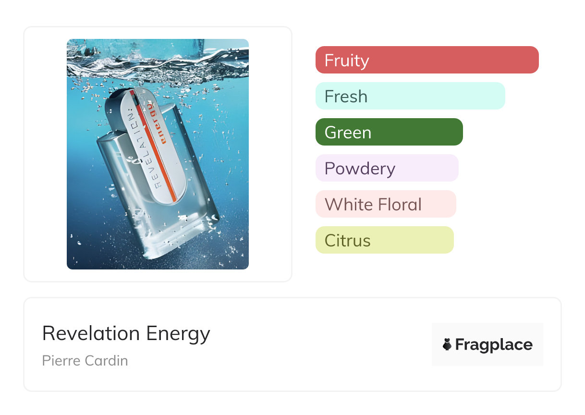Select the pink White Floral accord bar
Viewport: 585px width, 415px height.
385,204
